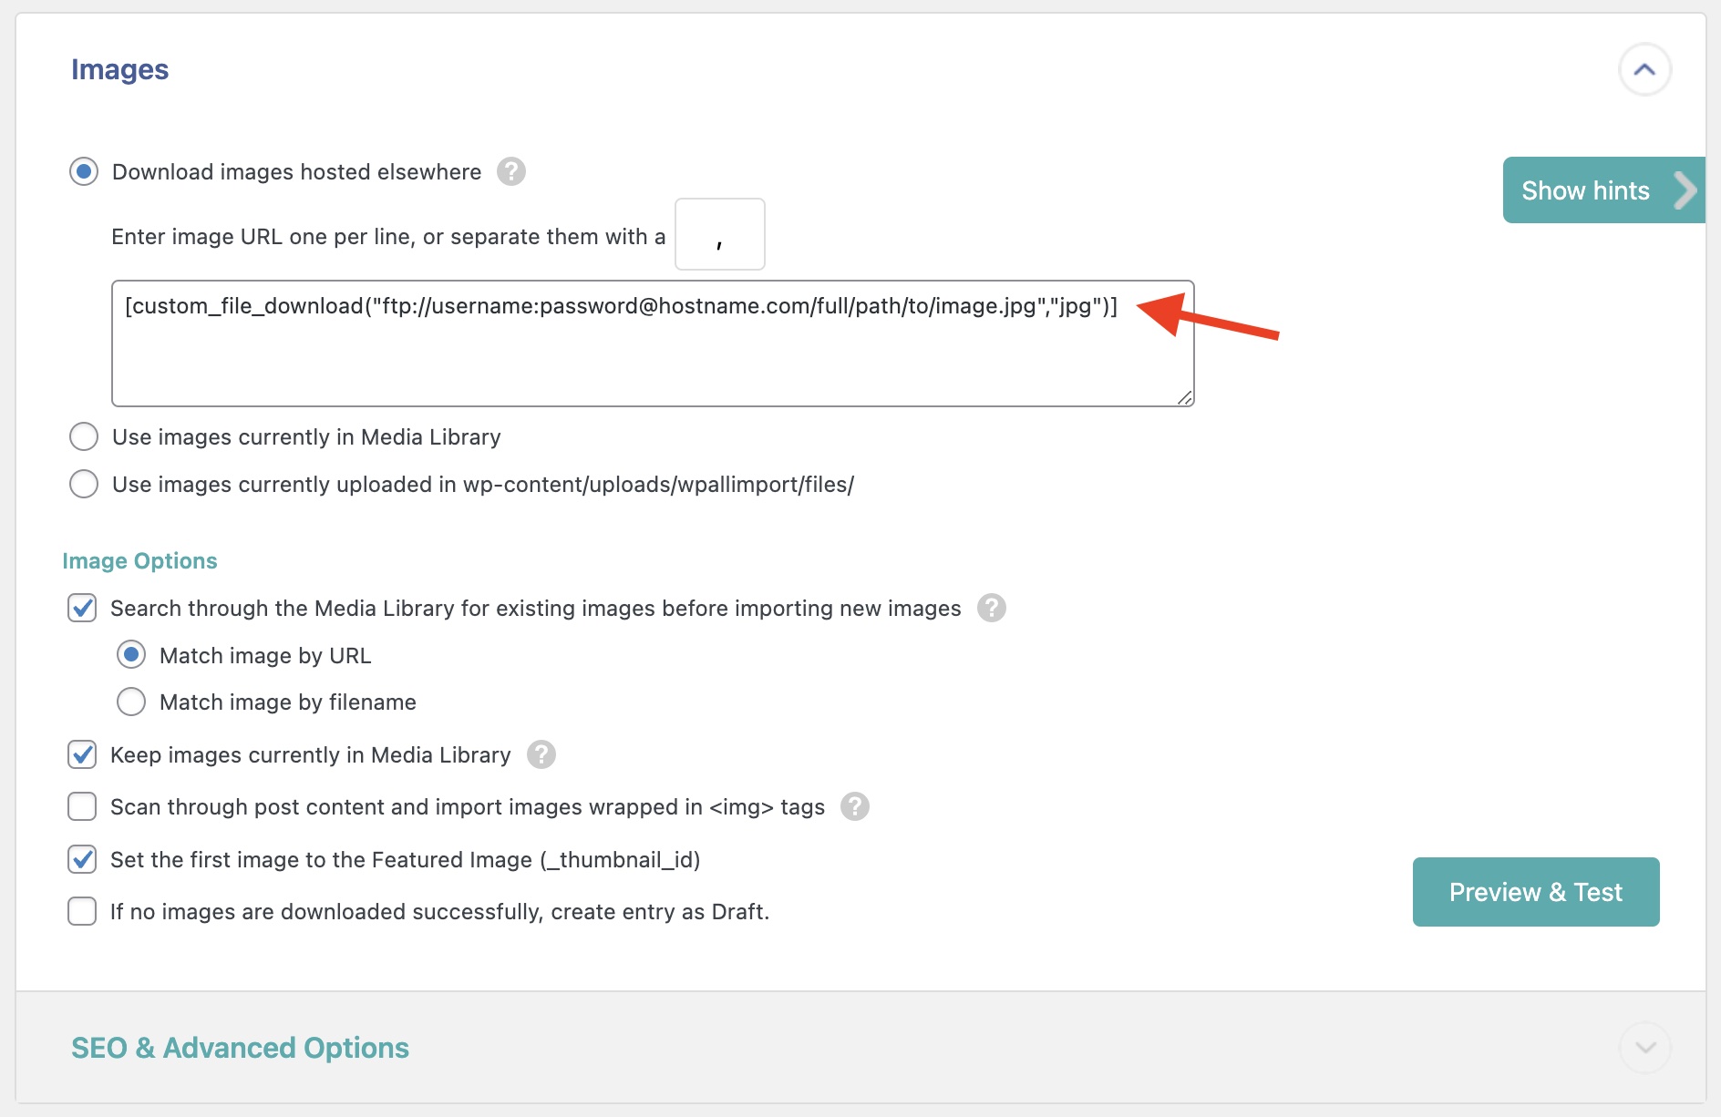Select Match image by URL
This screenshot has width=1721, height=1117.
pos(131,655)
